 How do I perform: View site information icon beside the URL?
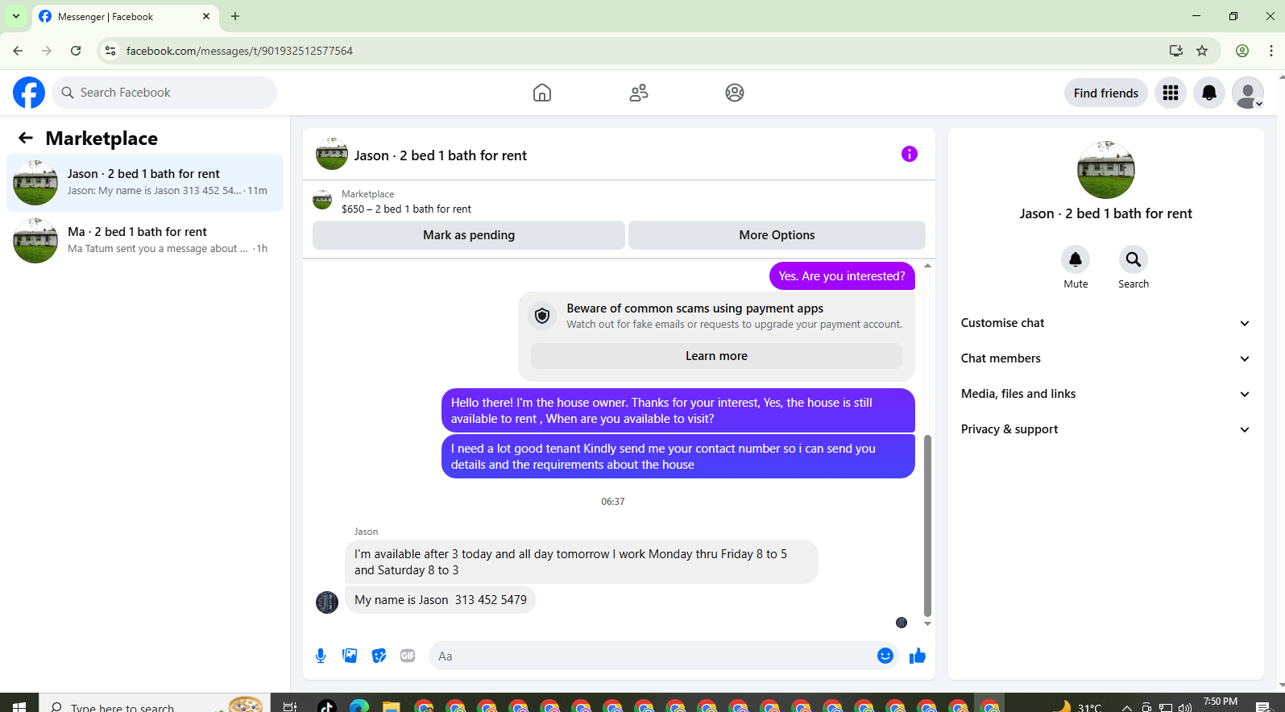(x=110, y=51)
